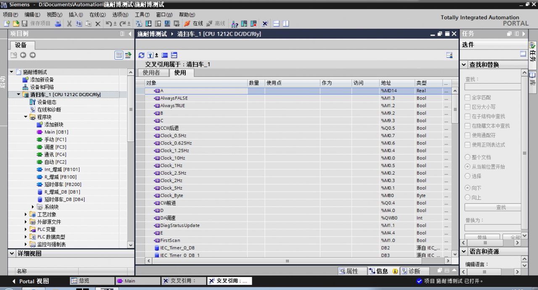This screenshot has width=538, height=290.
Task: Click the Stop CPU icon
Action: (x=253, y=24)
